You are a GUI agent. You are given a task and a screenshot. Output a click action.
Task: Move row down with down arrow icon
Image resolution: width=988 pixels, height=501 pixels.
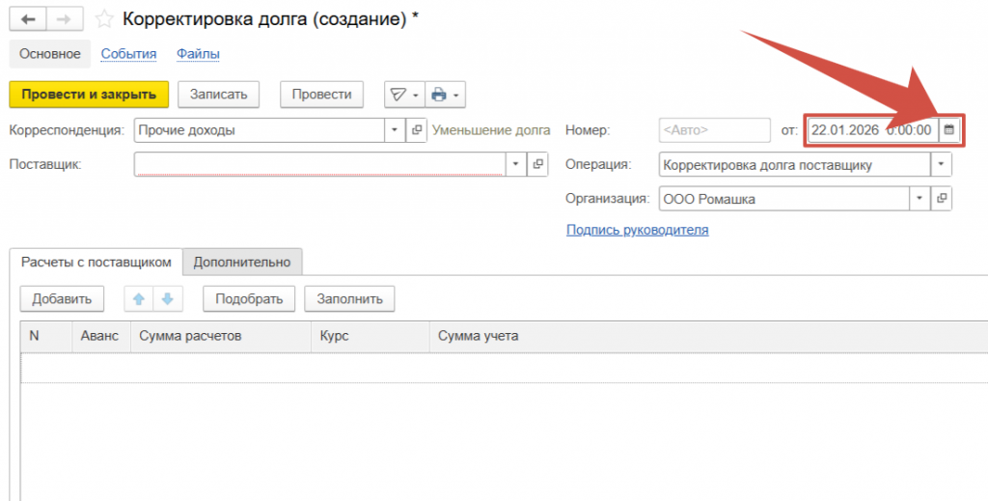coord(167,299)
